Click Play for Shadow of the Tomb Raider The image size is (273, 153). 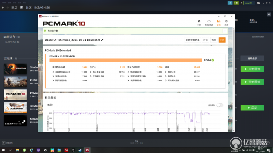click(x=252, y=69)
